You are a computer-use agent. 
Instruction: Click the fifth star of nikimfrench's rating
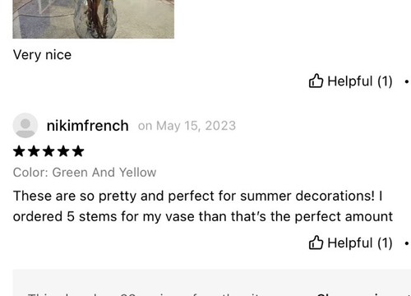pyautogui.click(x=78, y=151)
